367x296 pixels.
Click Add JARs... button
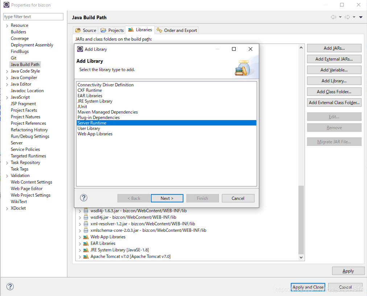point(334,48)
